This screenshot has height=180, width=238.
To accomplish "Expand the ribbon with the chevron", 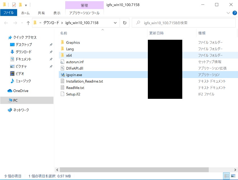I will 228,13.
